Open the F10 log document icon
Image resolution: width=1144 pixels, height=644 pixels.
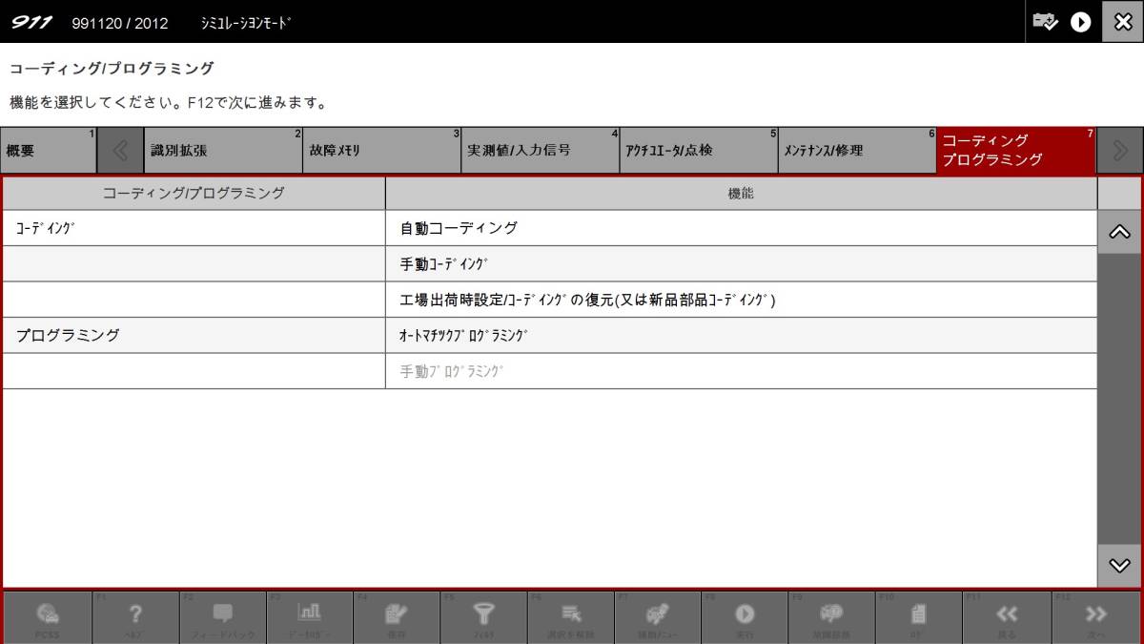click(x=919, y=615)
